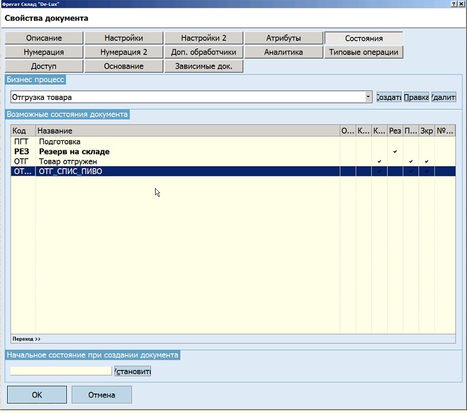Screen dimensions: 467x413
Task: Confirm with the OK button
Action: pos(37,395)
